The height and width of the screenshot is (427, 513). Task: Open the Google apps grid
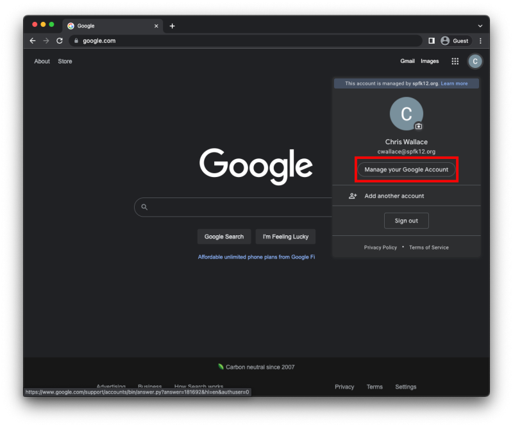455,61
